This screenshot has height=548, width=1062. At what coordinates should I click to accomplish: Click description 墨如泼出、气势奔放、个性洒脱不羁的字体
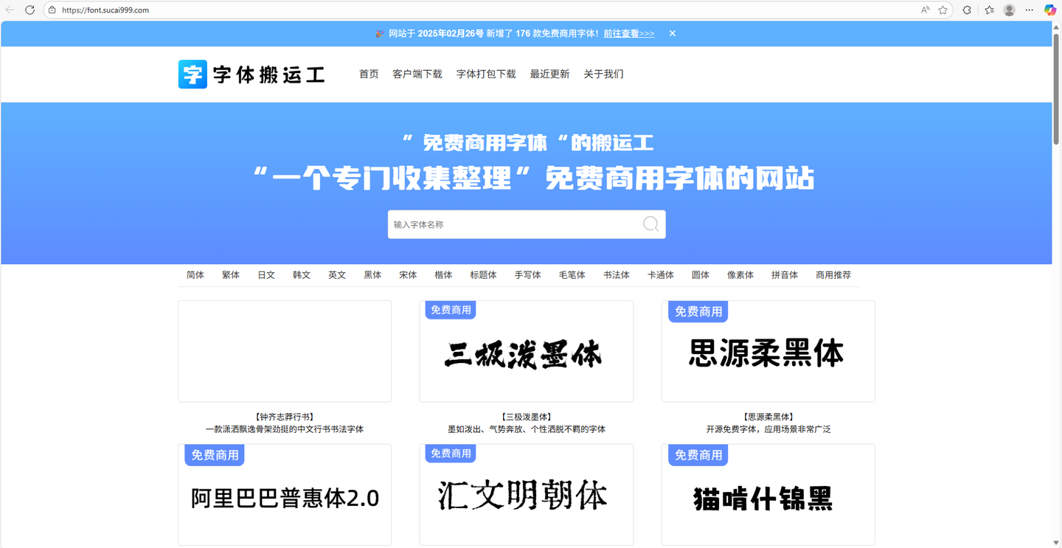526,429
